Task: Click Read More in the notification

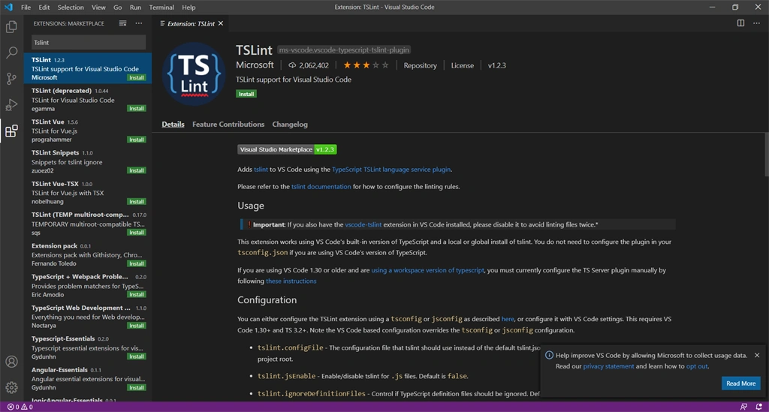Action: pyautogui.click(x=740, y=383)
